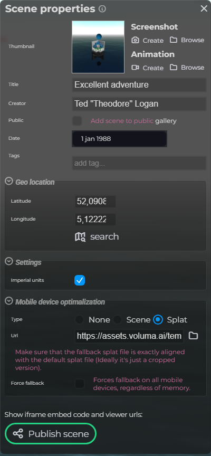The height and width of the screenshot is (456, 211).
Task: Click the Longitude value field
Action: pyautogui.click(x=95, y=220)
